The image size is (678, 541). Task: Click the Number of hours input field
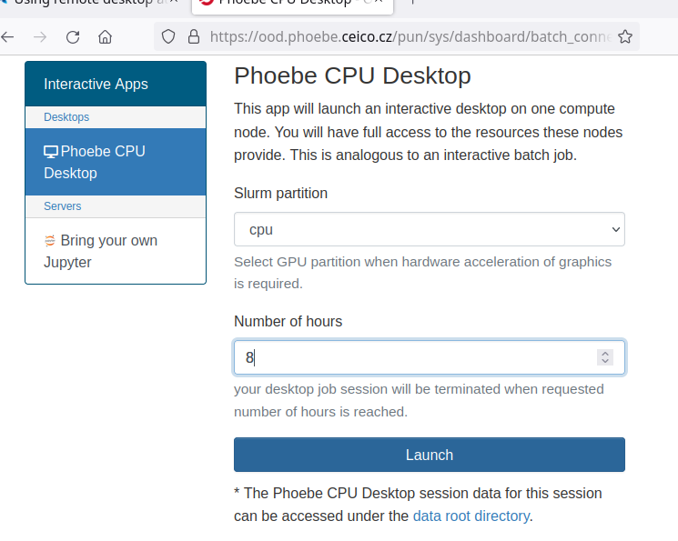(x=430, y=357)
